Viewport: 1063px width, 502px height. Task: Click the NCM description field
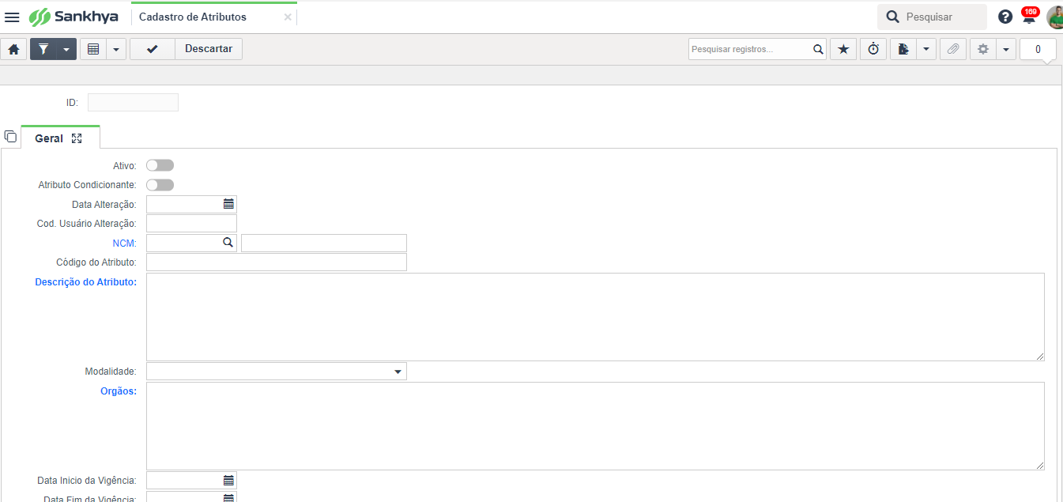[x=324, y=243]
